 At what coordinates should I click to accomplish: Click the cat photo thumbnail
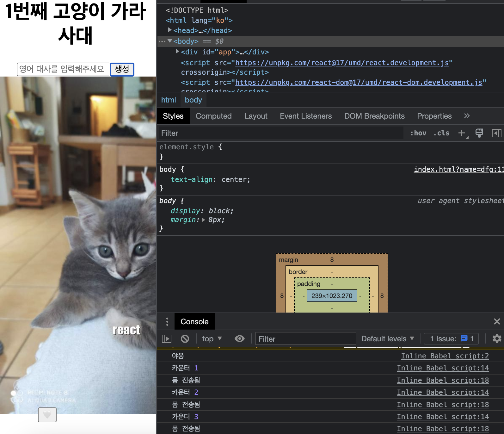tap(78, 245)
